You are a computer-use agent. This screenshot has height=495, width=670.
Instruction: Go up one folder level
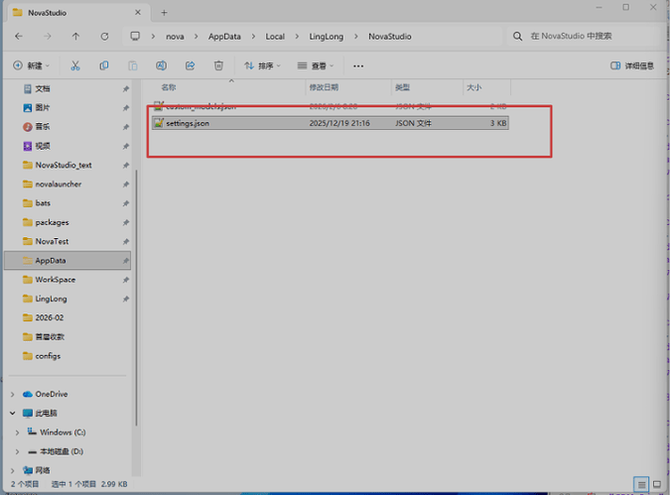[x=75, y=37]
